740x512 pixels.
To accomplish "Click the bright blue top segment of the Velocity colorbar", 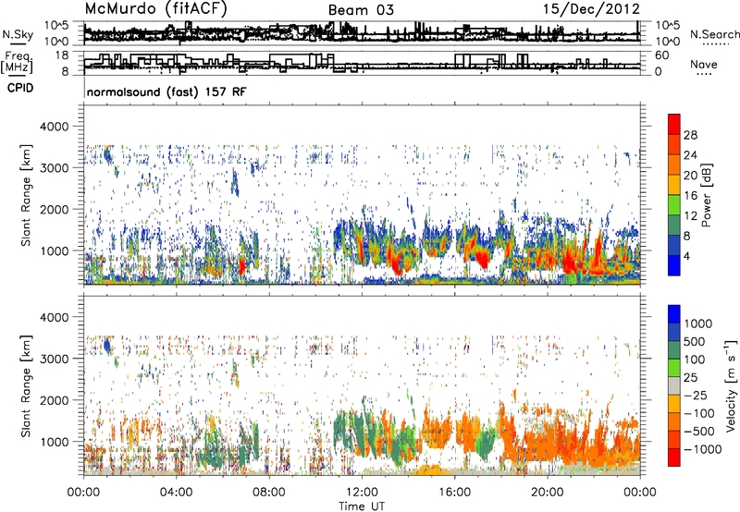I will (x=674, y=314).
